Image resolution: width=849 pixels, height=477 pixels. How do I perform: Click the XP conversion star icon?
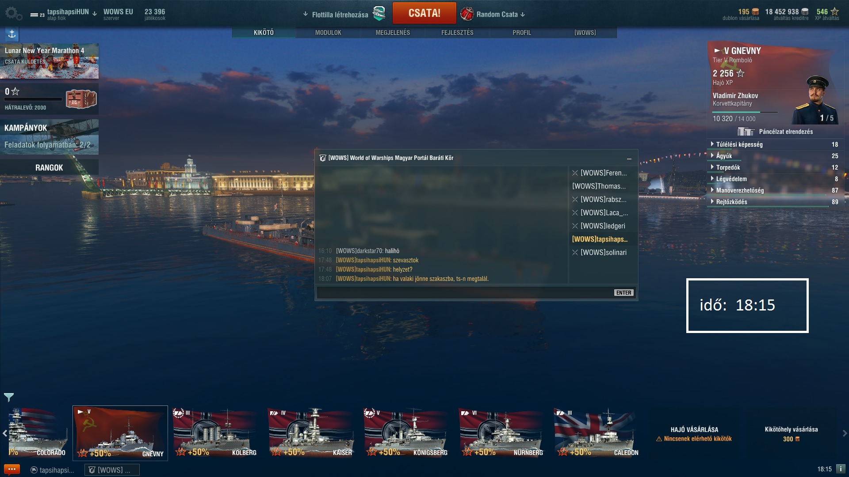point(834,11)
